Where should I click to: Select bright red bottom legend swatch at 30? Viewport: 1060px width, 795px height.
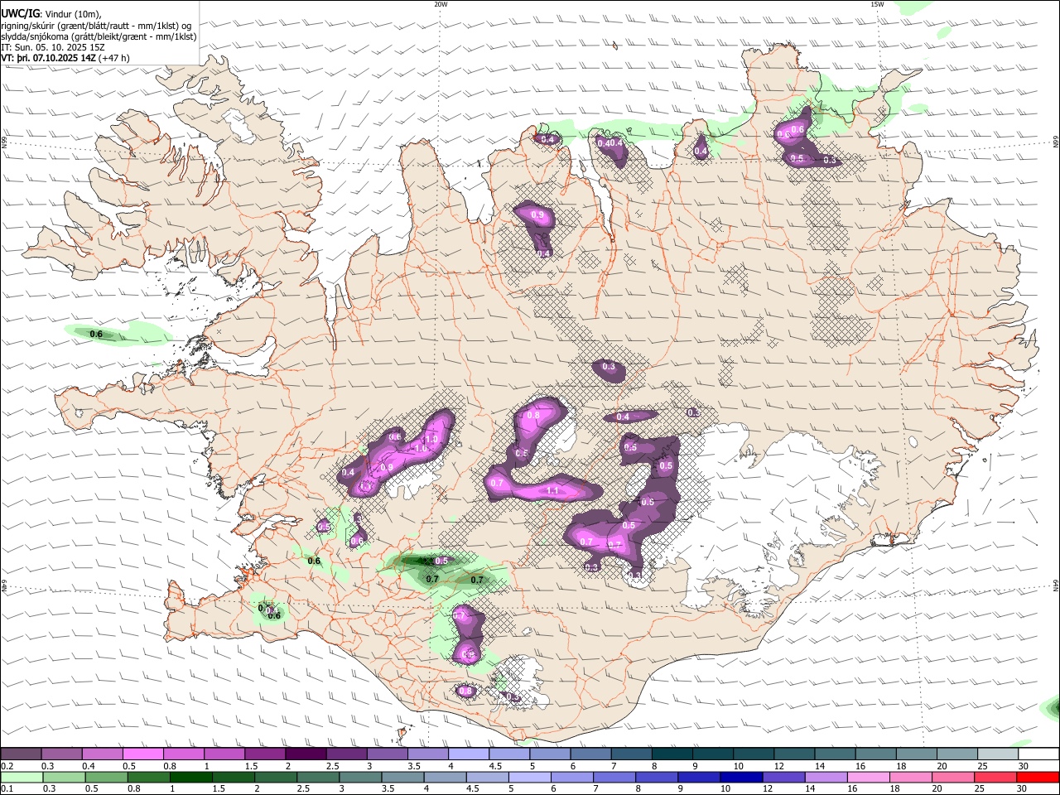click(1039, 777)
